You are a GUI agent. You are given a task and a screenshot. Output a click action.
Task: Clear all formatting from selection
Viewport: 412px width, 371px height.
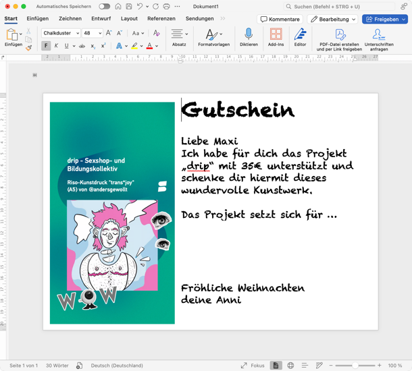[156, 33]
